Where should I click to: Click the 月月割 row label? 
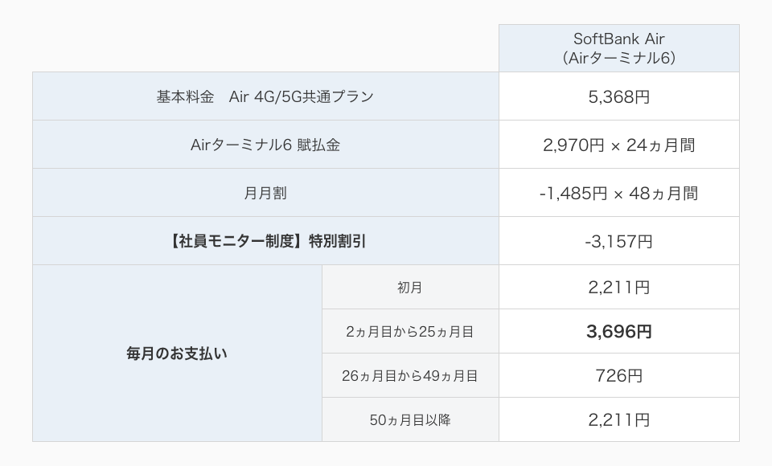pyautogui.click(x=265, y=193)
